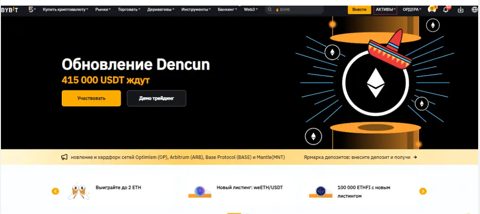Open Новый листинг weETH/USDT promo
Image resolution: width=480 pixels, height=214 pixels.
point(249,187)
